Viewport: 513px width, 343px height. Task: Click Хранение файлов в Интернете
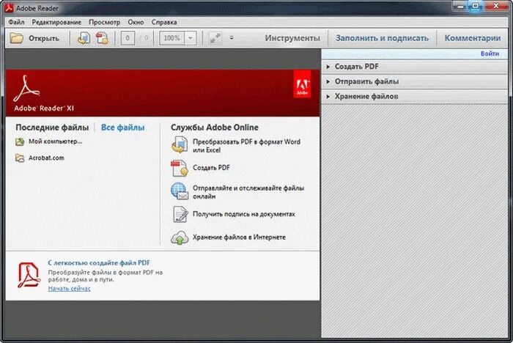point(239,237)
